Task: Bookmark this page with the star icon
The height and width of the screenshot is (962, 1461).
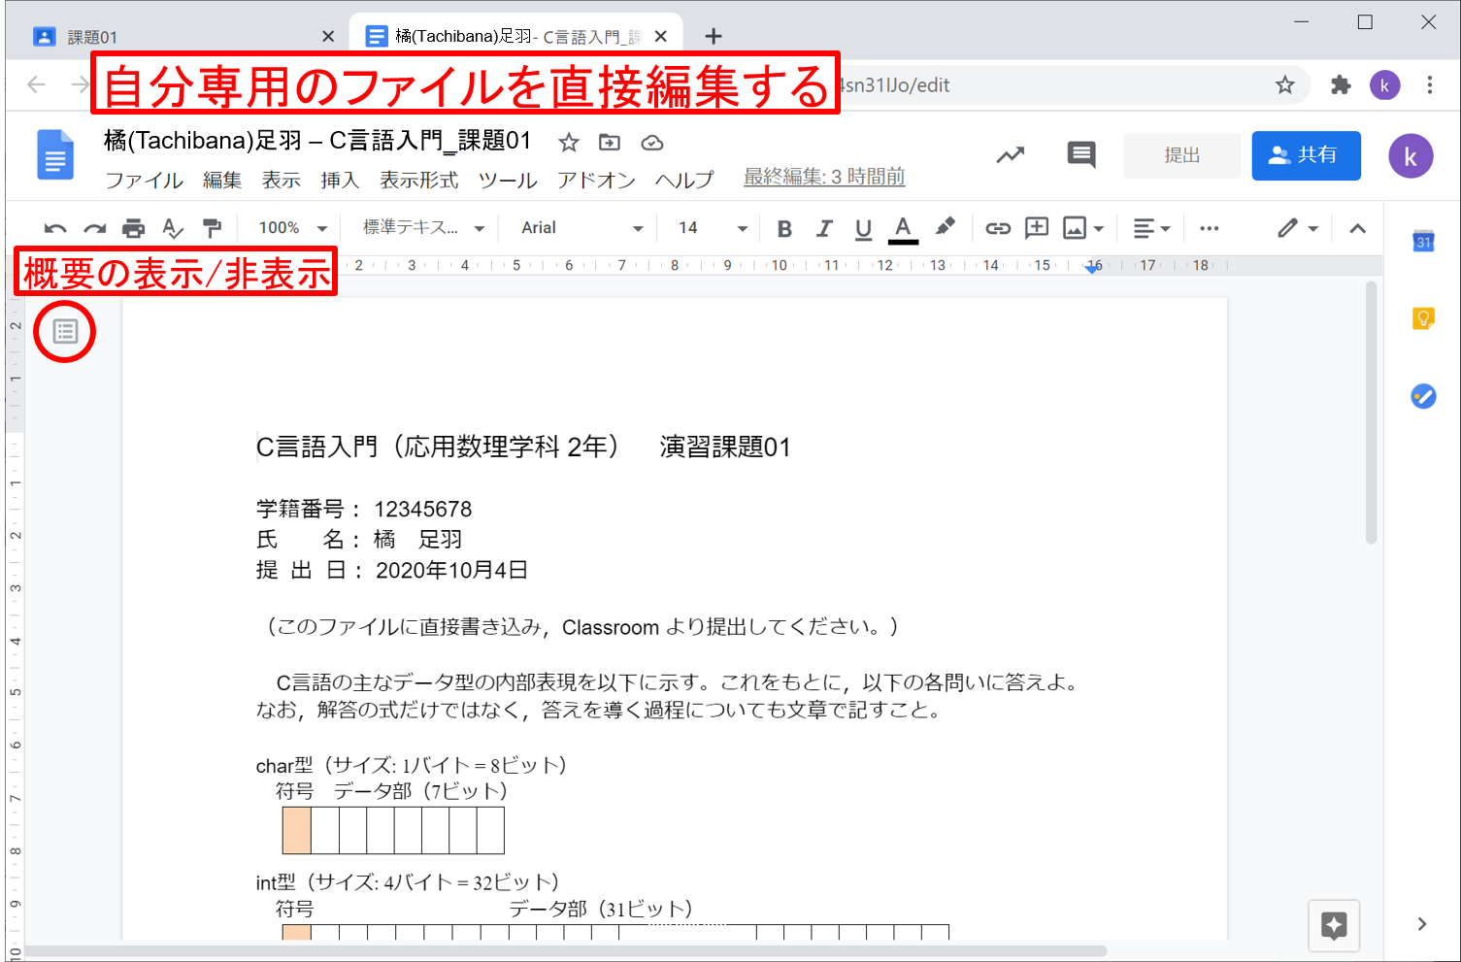Action: coord(1285,85)
